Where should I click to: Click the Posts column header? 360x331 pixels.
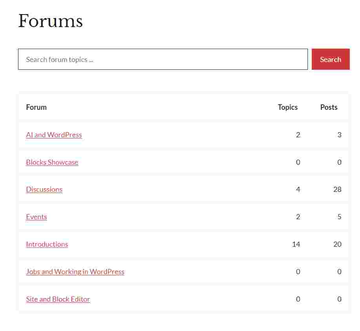(x=329, y=107)
